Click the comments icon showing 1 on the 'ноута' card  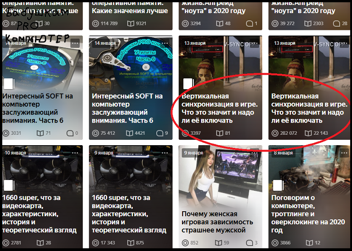250,24
